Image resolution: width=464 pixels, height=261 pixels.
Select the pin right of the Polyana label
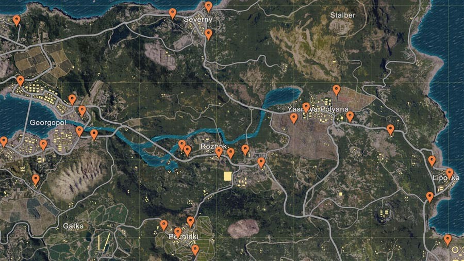[350, 117]
